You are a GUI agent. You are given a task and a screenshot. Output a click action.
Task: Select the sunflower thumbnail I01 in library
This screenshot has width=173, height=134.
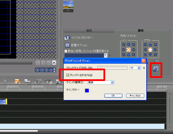(68, 7)
